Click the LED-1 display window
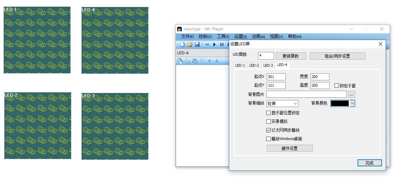The height and width of the screenshot is (177, 406). [37, 40]
